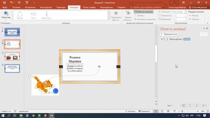This screenshot has height=118, width=210.
Task: Select the red motion path end marker
Action: click(99, 67)
